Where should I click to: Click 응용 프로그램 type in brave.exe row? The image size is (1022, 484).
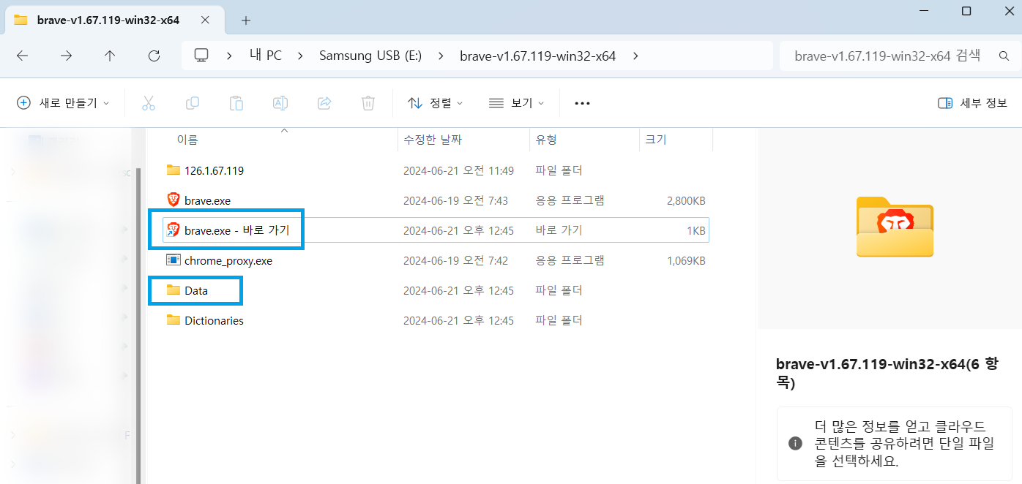570,200
